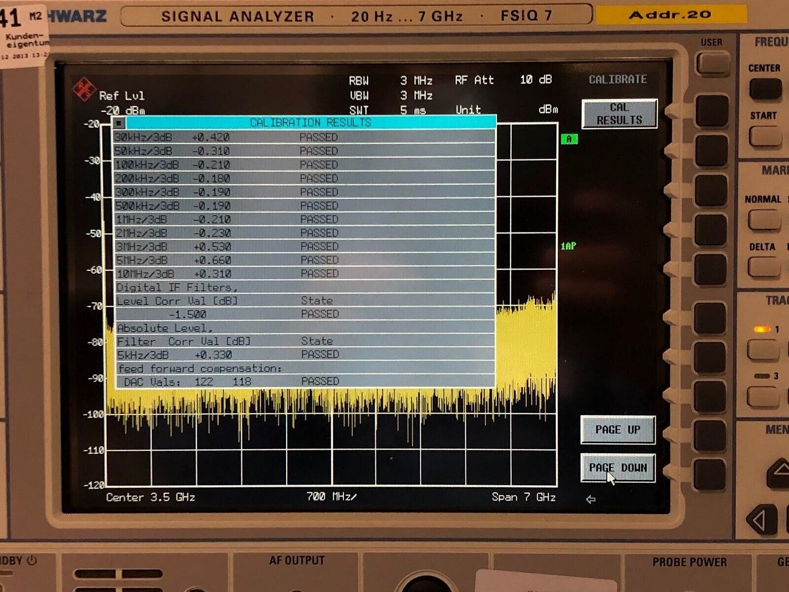The image size is (789, 592).
Task: Push the menu left-arrow hardware key
Action: [x=761, y=520]
